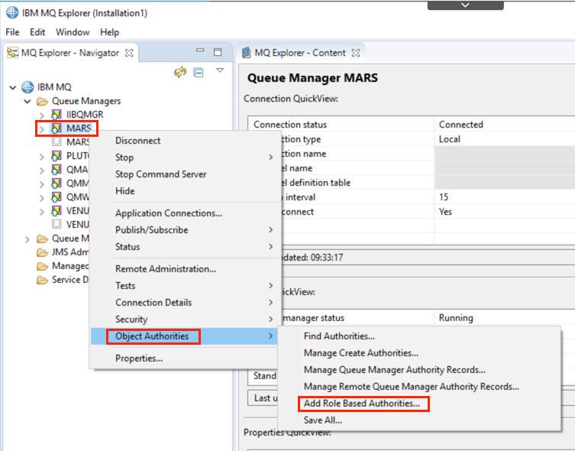This screenshot has height=451, width=575.
Task: Expand the IIBQMGR queue manager node
Action: 42,115
